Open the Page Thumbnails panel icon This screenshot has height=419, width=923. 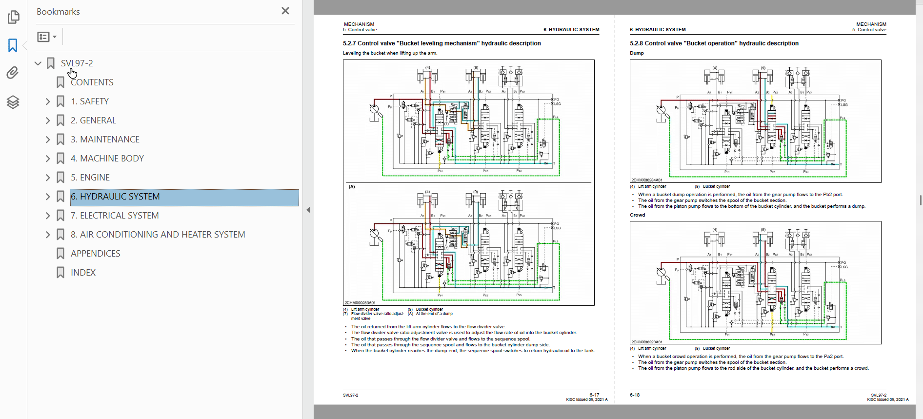click(13, 18)
